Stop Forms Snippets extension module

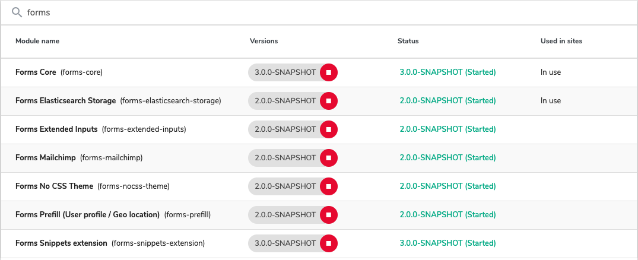tap(329, 243)
